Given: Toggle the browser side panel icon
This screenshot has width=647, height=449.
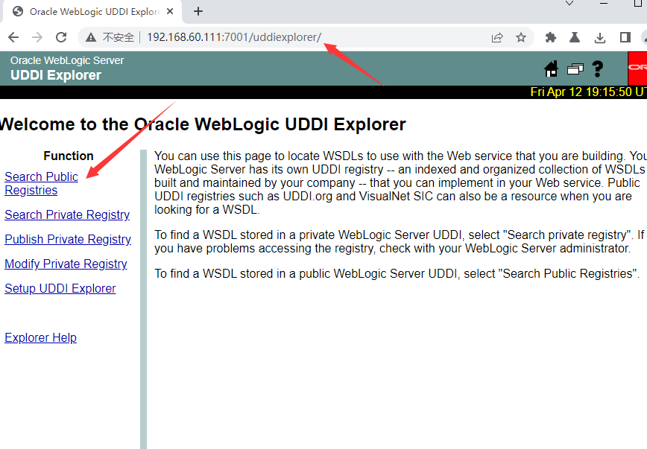Looking at the screenshot, I should pyautogui.click(x=625, y=37).
